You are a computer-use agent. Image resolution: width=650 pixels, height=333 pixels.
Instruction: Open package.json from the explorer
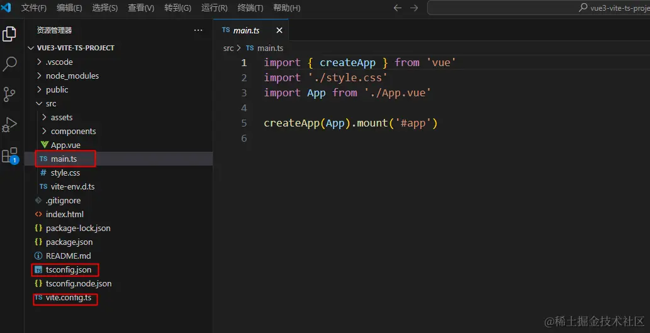pos(69,242)
